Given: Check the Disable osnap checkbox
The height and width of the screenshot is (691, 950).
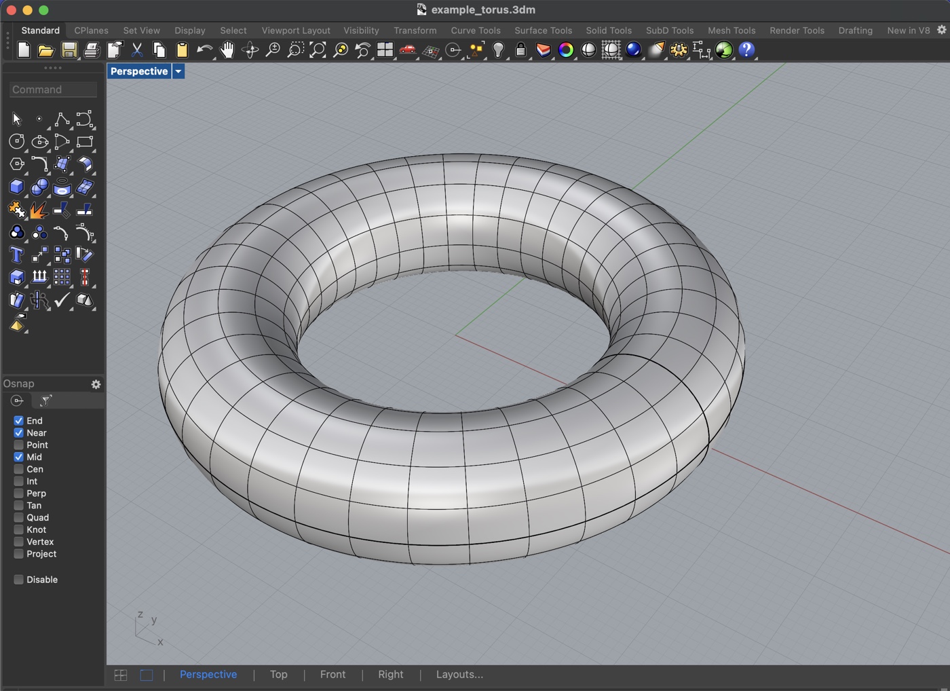Looking at the screenshot, I should click(x=18, y=580).
